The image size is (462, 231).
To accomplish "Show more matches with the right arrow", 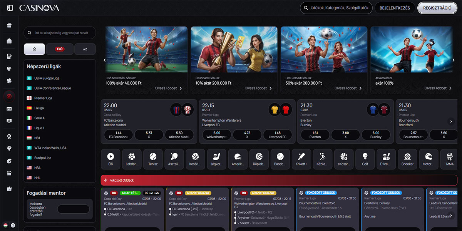I will tap(451, 121).
